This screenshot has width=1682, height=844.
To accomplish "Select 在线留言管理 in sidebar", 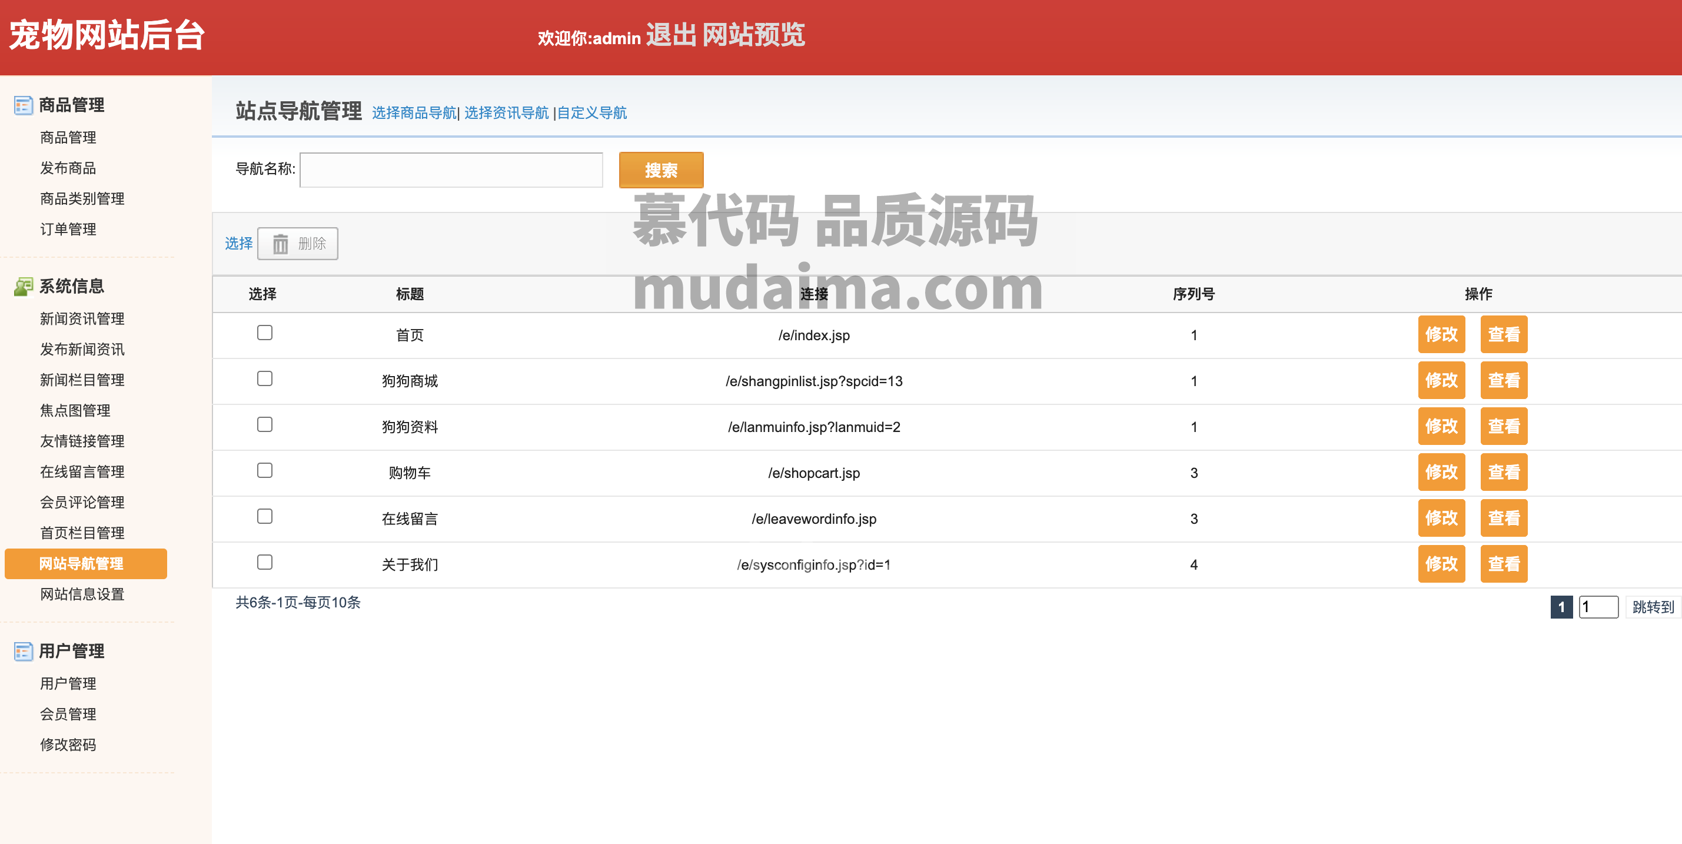I will coord(82,472).
